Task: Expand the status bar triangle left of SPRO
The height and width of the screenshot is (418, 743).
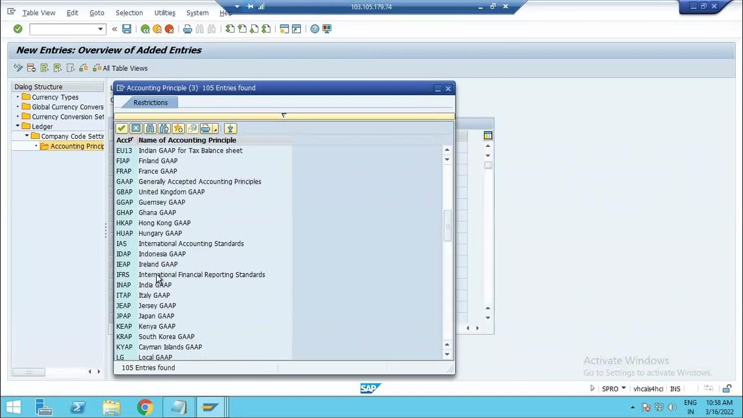Action: click(x=592, y=388)
